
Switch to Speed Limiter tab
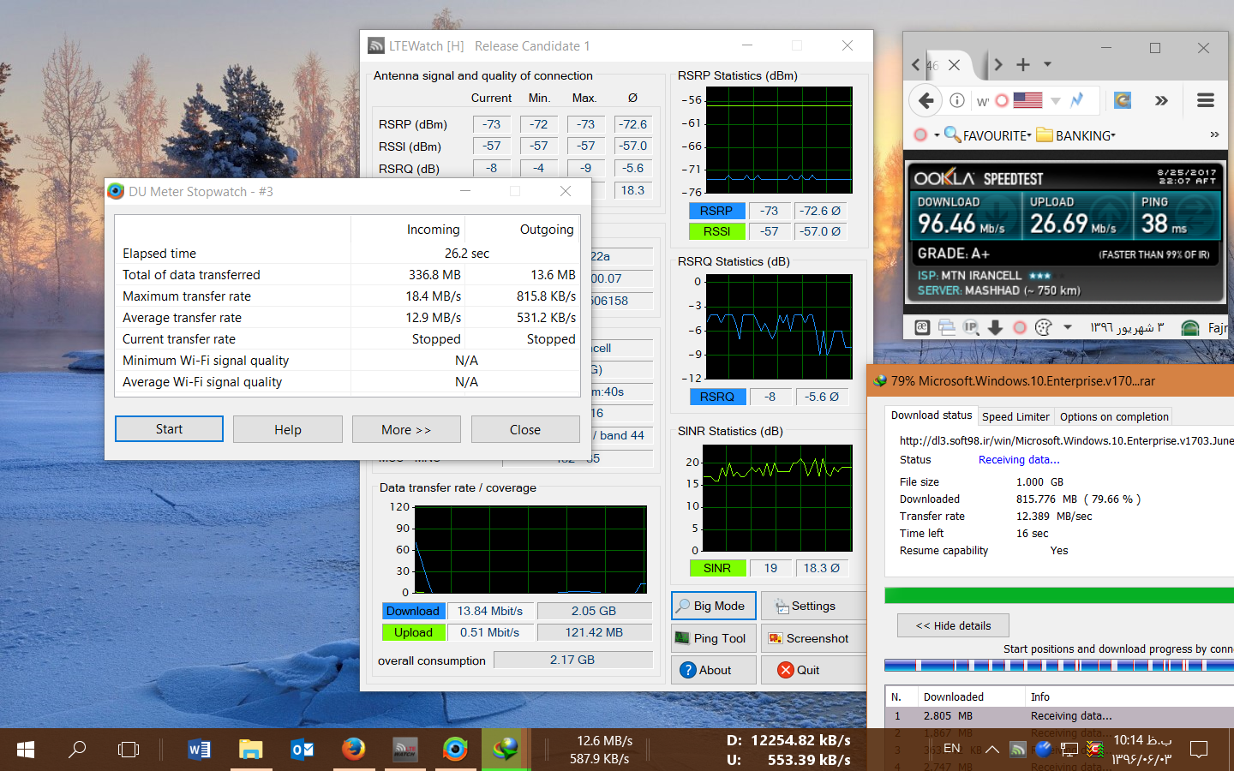click(1015, 417)
